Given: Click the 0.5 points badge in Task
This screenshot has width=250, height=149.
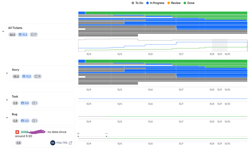Looking at the screenshot, I should point(15,103).
